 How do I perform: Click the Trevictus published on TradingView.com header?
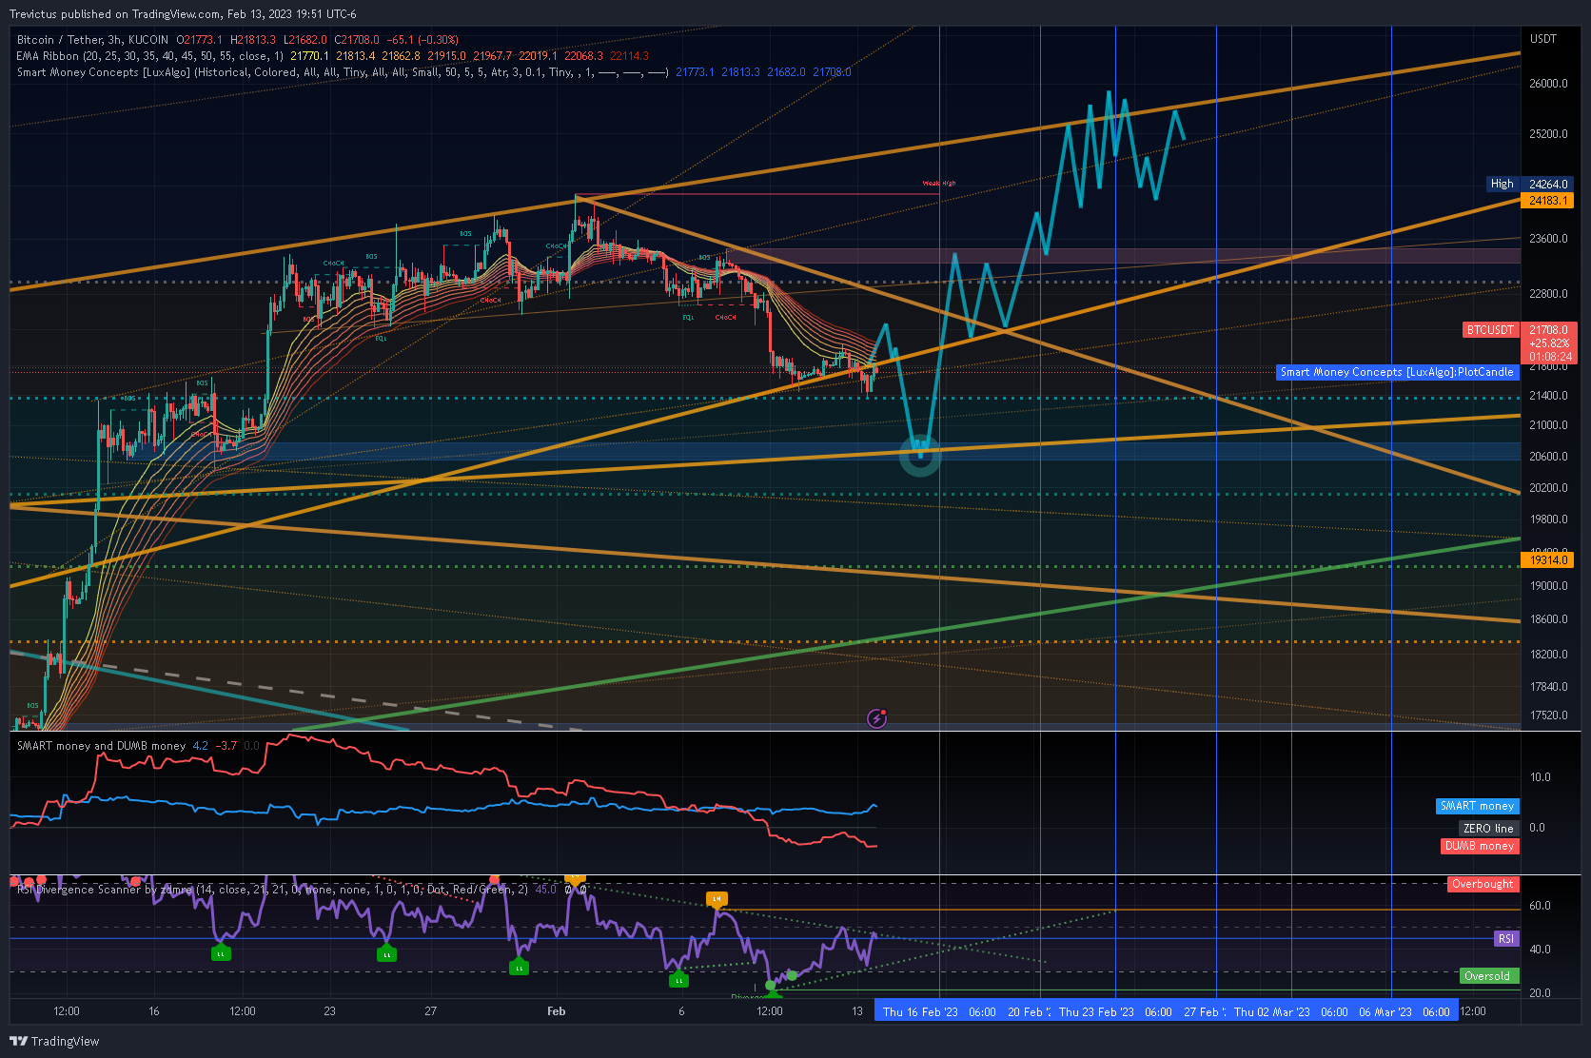pyautogui.click(x=183, y=13)
